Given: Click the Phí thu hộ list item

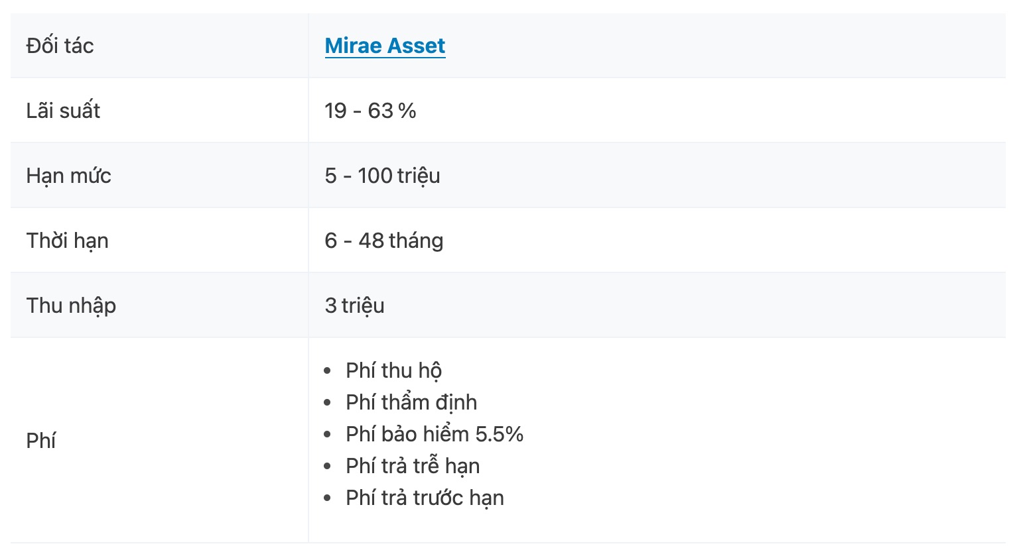Looking at the screenshot, I should 393,370.
